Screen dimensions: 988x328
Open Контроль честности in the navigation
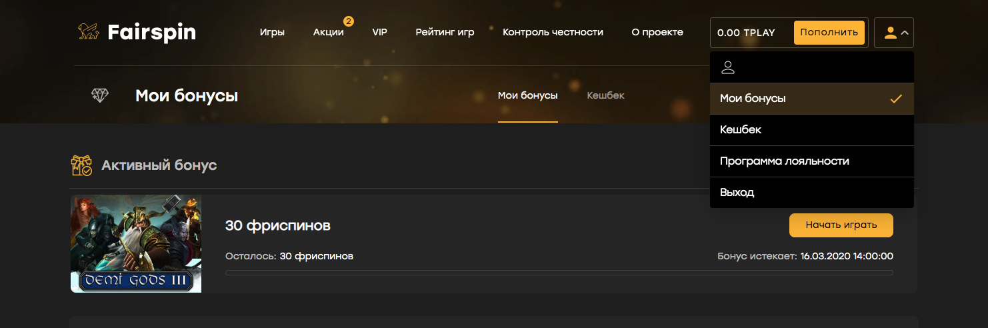[553, 32]
